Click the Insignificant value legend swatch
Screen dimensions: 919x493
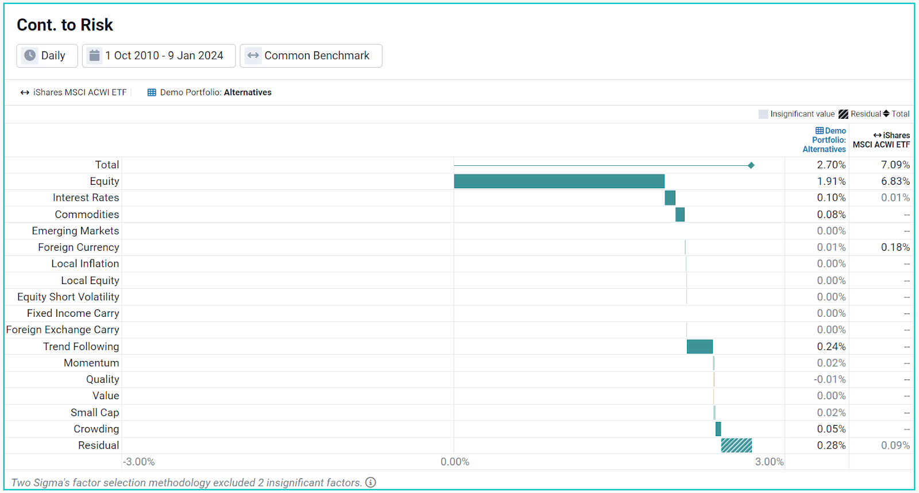tap(763, 114)
